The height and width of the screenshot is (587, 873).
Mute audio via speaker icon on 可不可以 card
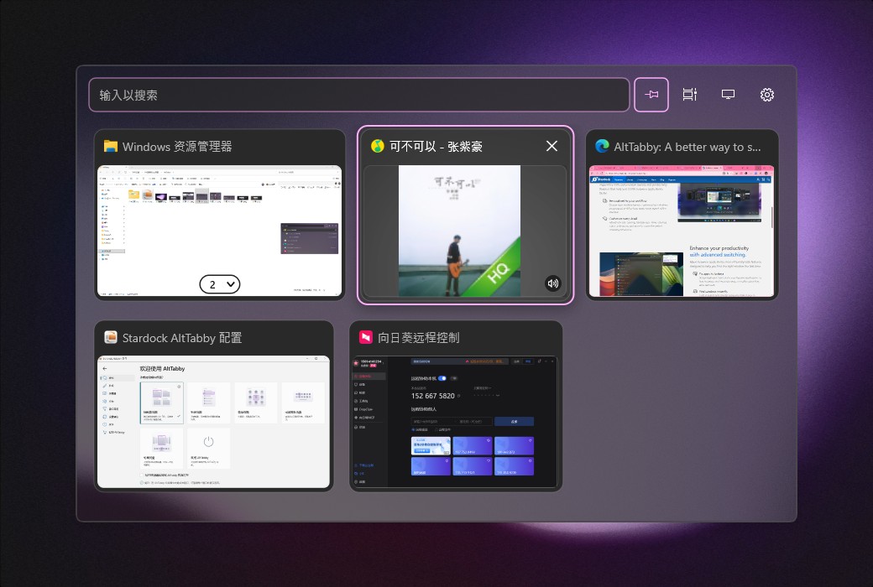tap(552, 283)
